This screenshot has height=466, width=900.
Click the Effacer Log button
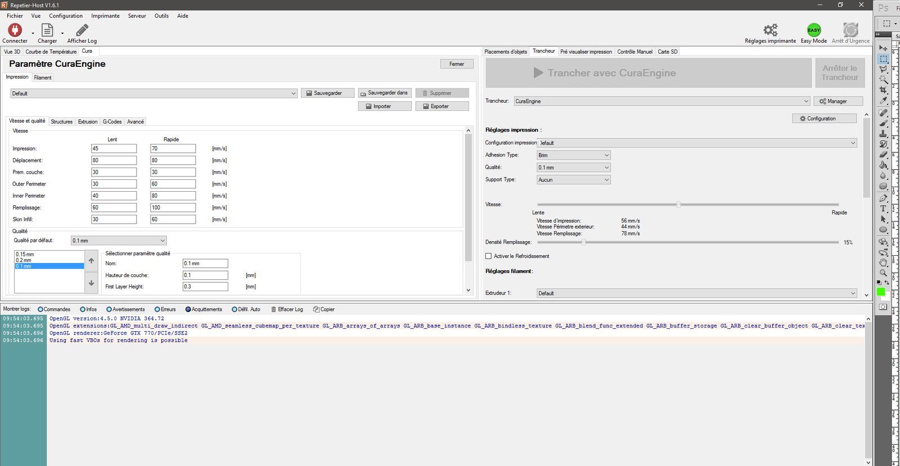(287, 309)
